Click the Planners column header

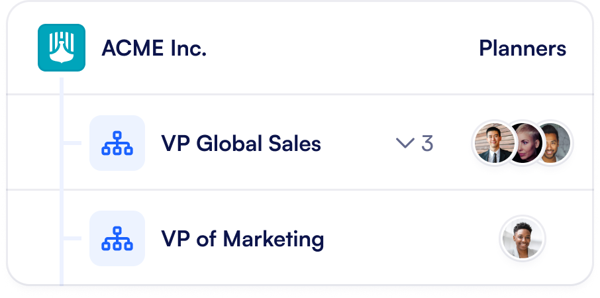click(x=523, y=48)
